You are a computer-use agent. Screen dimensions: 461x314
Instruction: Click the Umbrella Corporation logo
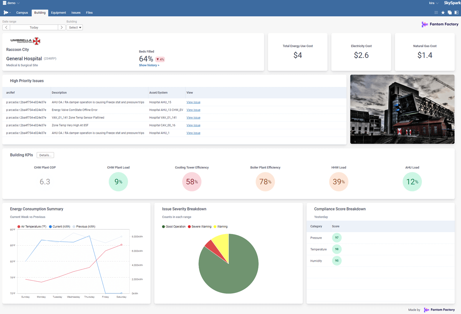(25, 41)
